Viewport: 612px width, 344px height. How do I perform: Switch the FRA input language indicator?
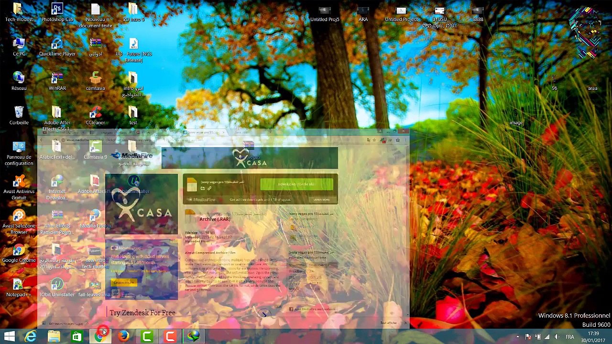coord(569,337)
